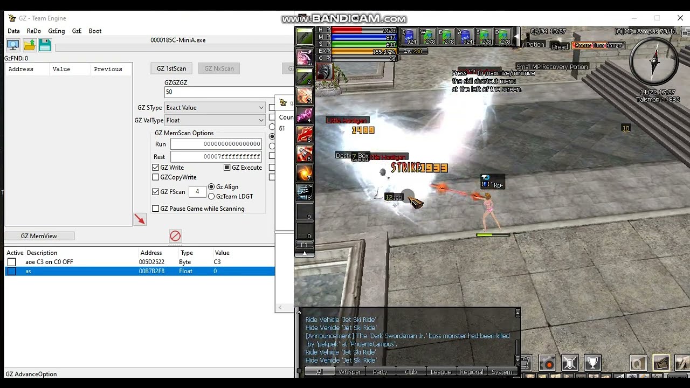Click the GZGZGZ value input field
Screen dimensions: 690x388
point(229,92)
